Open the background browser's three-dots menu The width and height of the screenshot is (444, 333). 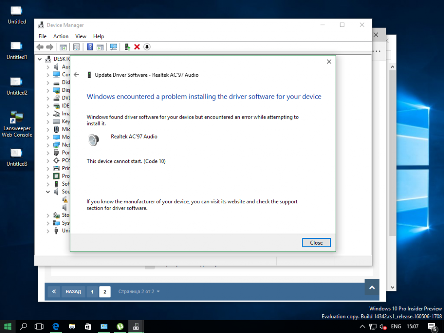(377, 51)
